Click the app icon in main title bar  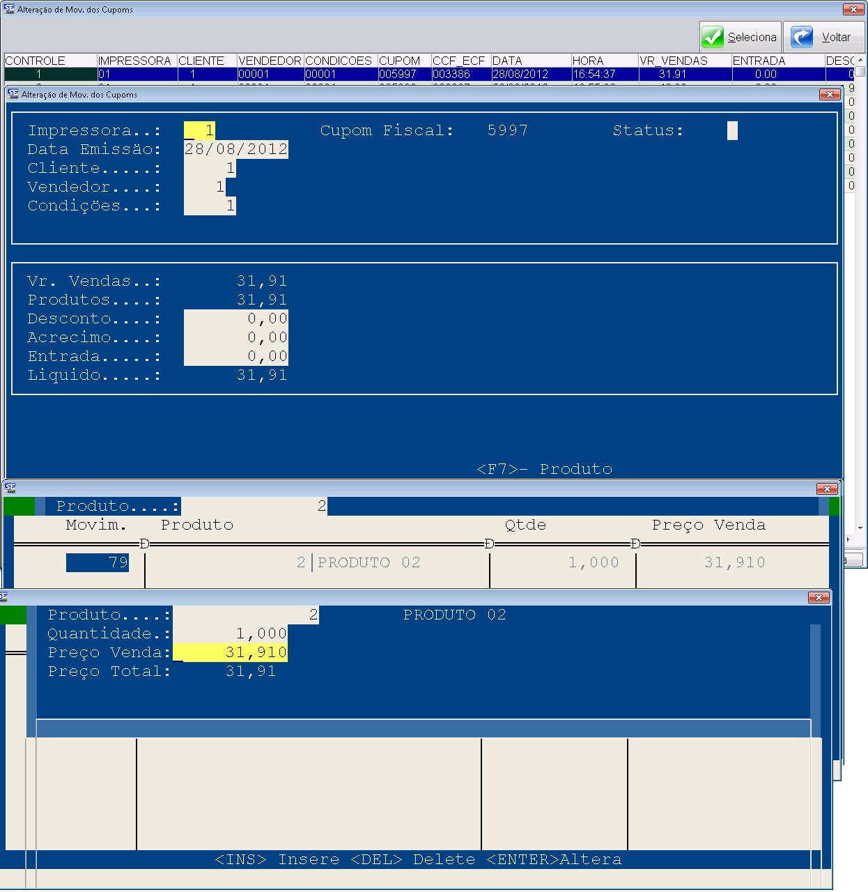tap(9, 9)
